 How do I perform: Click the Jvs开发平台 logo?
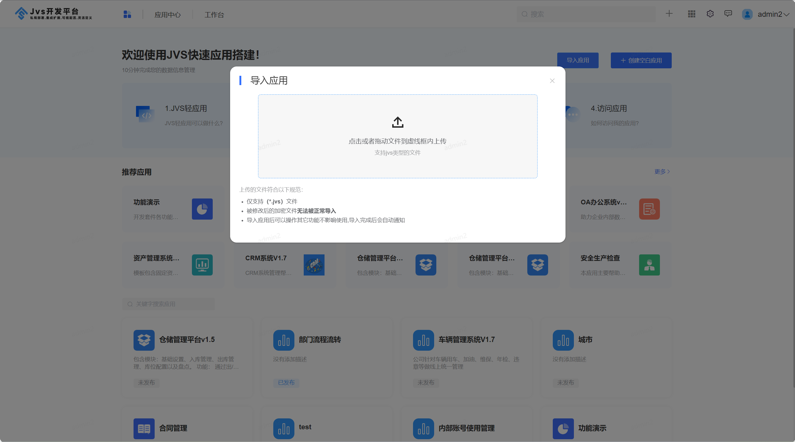click(x=53, y=13)
